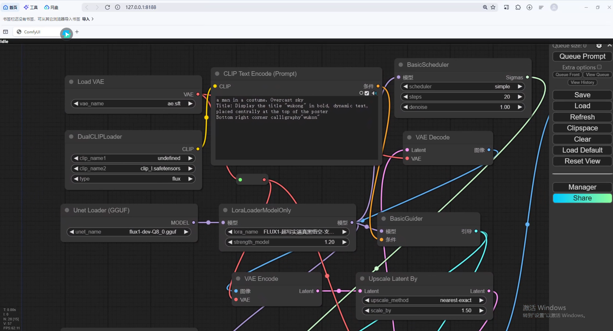Image resolution: width=613 pixels, height=331 pixels.
Task: Click the Load Default button
Action: [x=582, y=150]
